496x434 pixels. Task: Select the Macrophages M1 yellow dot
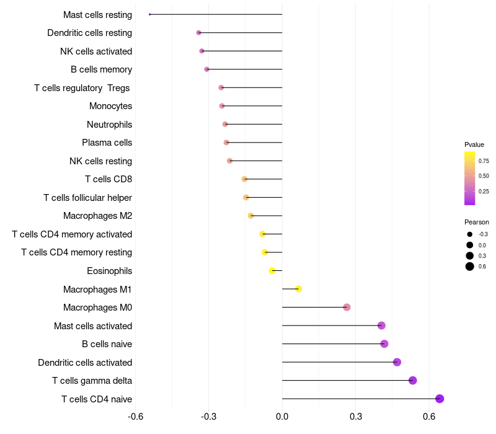point(298,289)
